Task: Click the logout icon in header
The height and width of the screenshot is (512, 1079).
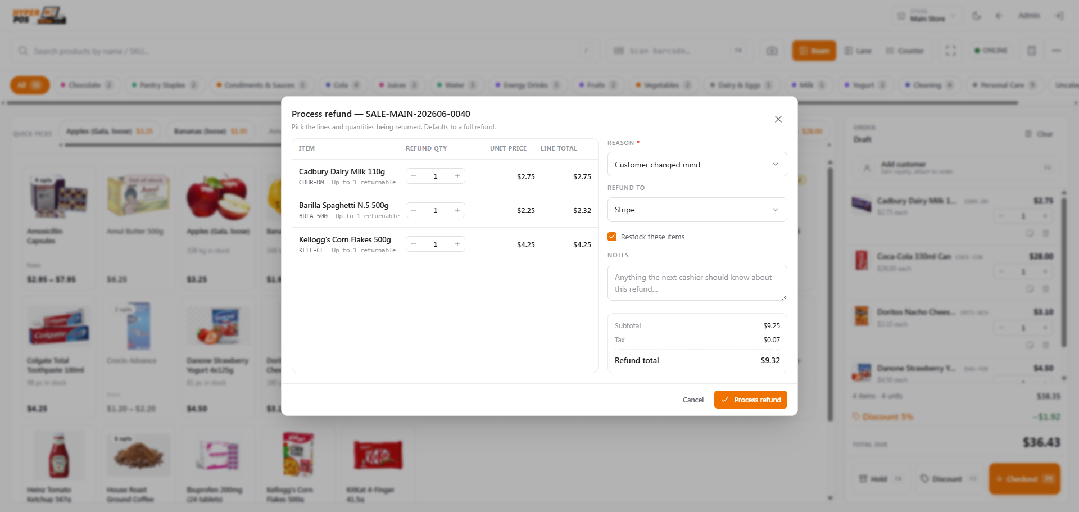Action: tap(1059, 16)
